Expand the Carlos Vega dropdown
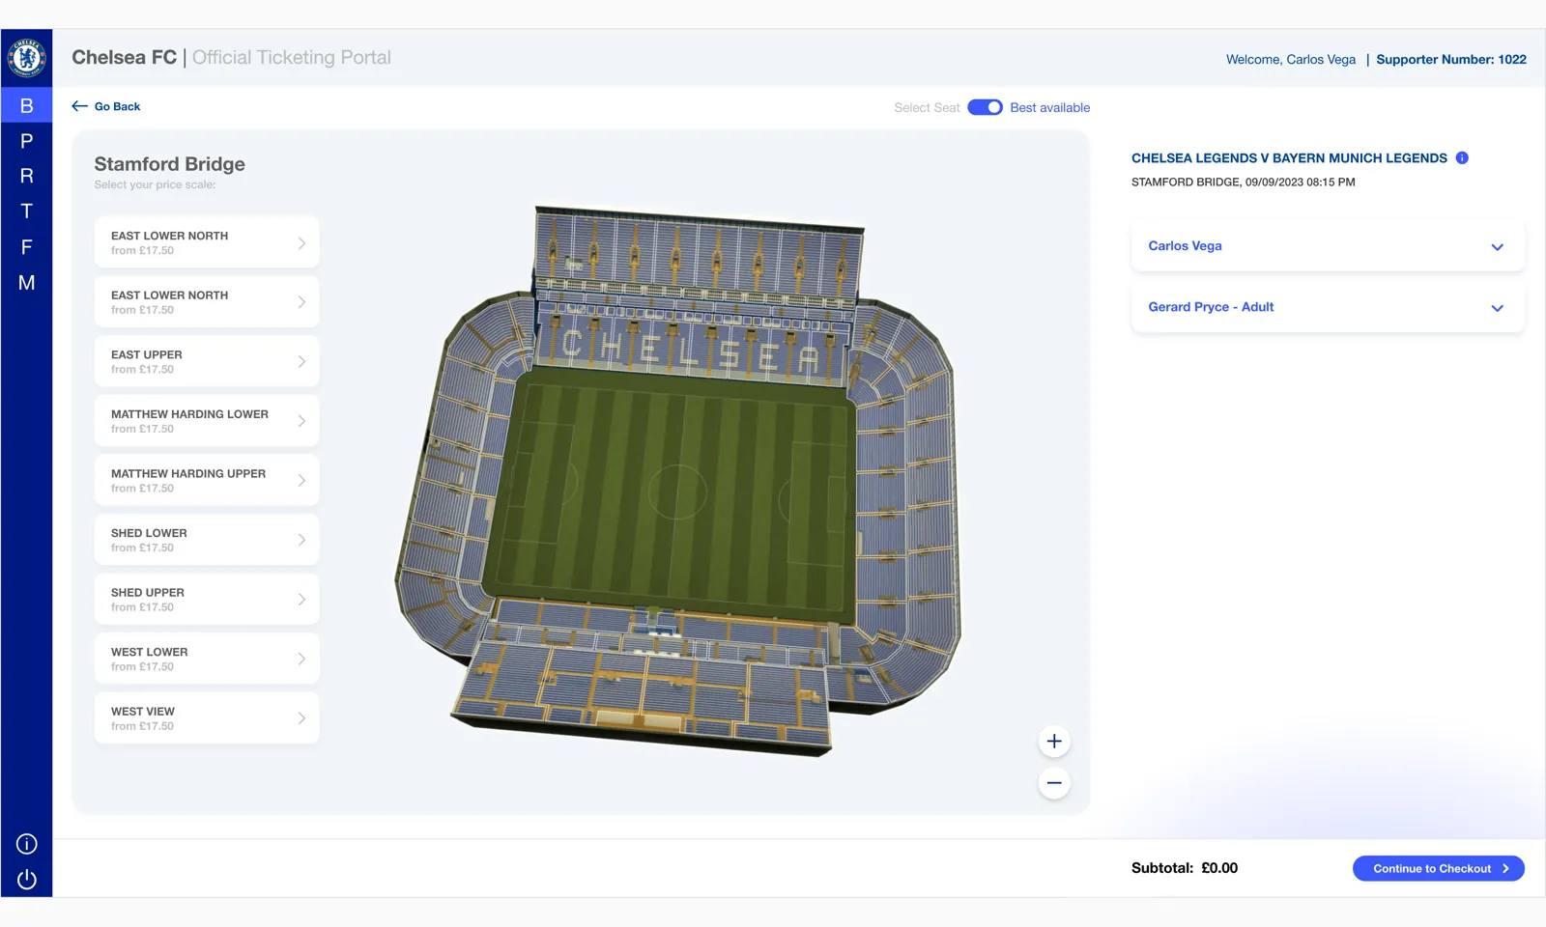1546x927 pixels. [x=1328, y=246]
